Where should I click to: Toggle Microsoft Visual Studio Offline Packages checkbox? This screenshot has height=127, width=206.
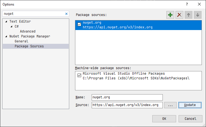[79, 75]
